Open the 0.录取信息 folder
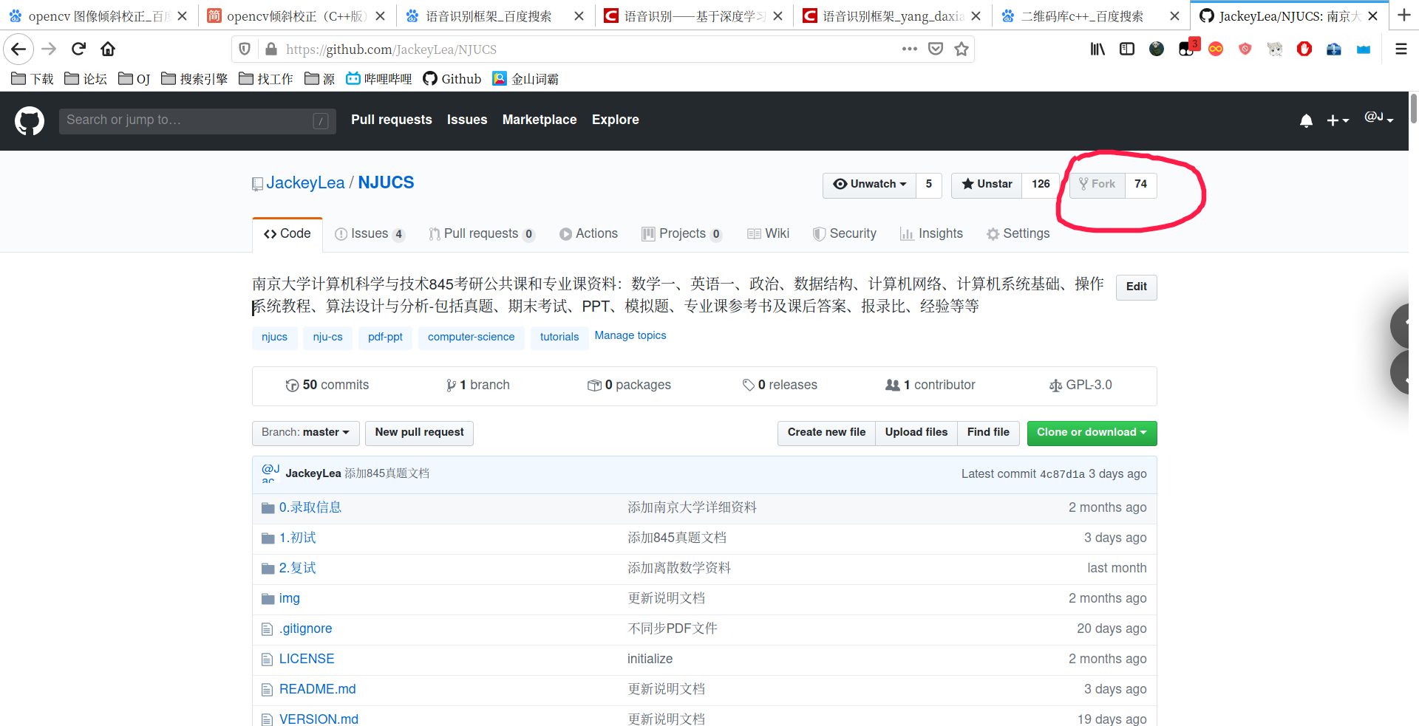 coord(310,507)
